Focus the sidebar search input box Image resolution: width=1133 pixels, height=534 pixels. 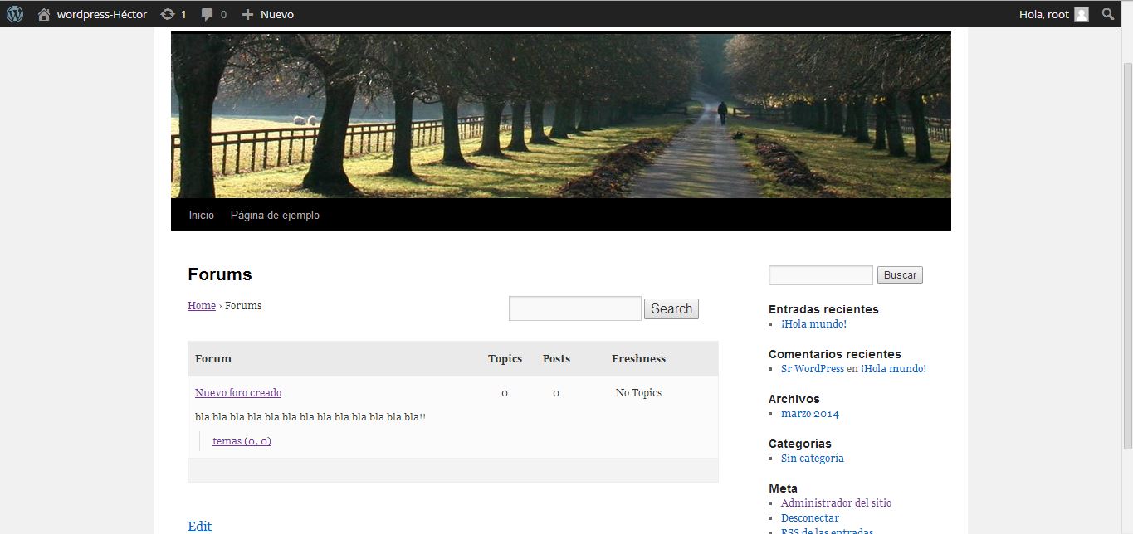pos(820,275)
